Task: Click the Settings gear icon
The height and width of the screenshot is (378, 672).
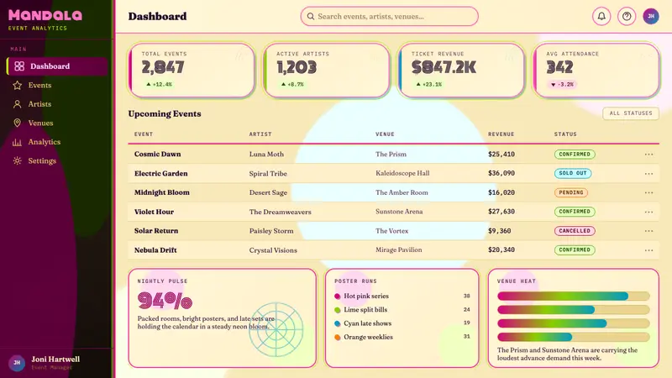Action: (x=17, y=160)
